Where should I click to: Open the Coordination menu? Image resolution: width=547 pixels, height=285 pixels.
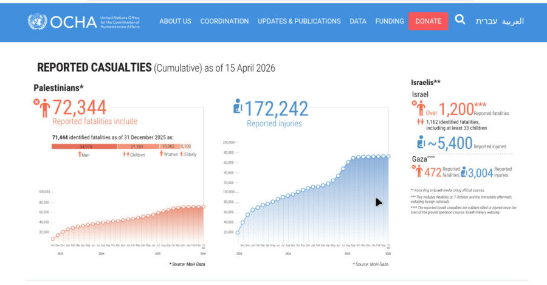pos(224,21)
